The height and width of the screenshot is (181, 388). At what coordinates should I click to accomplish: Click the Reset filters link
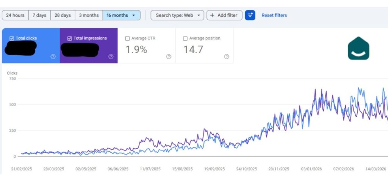click(274, 15)
